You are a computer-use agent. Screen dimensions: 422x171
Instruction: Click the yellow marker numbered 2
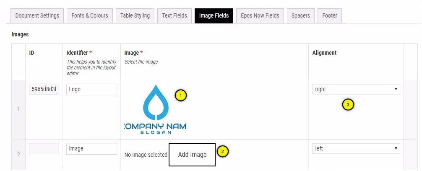(222, 151)
